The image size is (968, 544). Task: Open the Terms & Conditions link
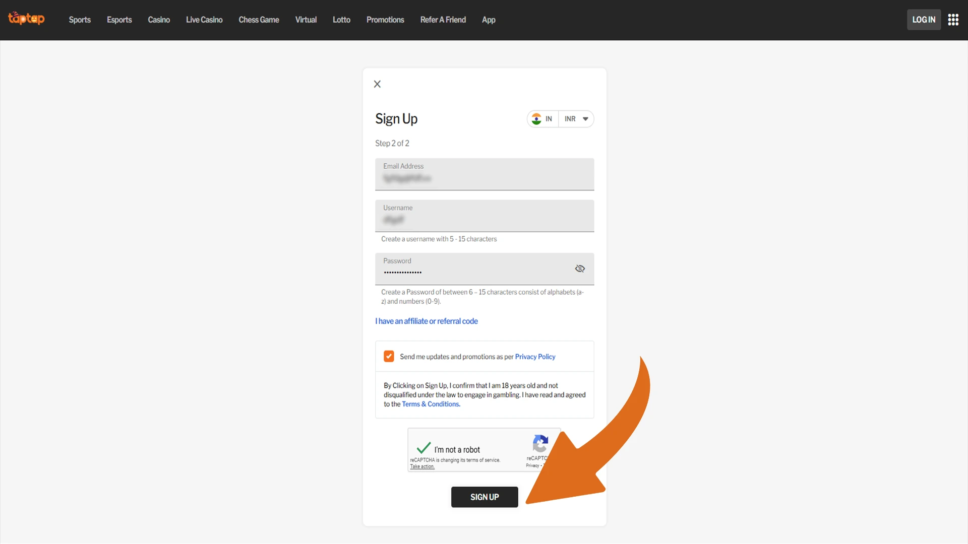tap(431, 404)
